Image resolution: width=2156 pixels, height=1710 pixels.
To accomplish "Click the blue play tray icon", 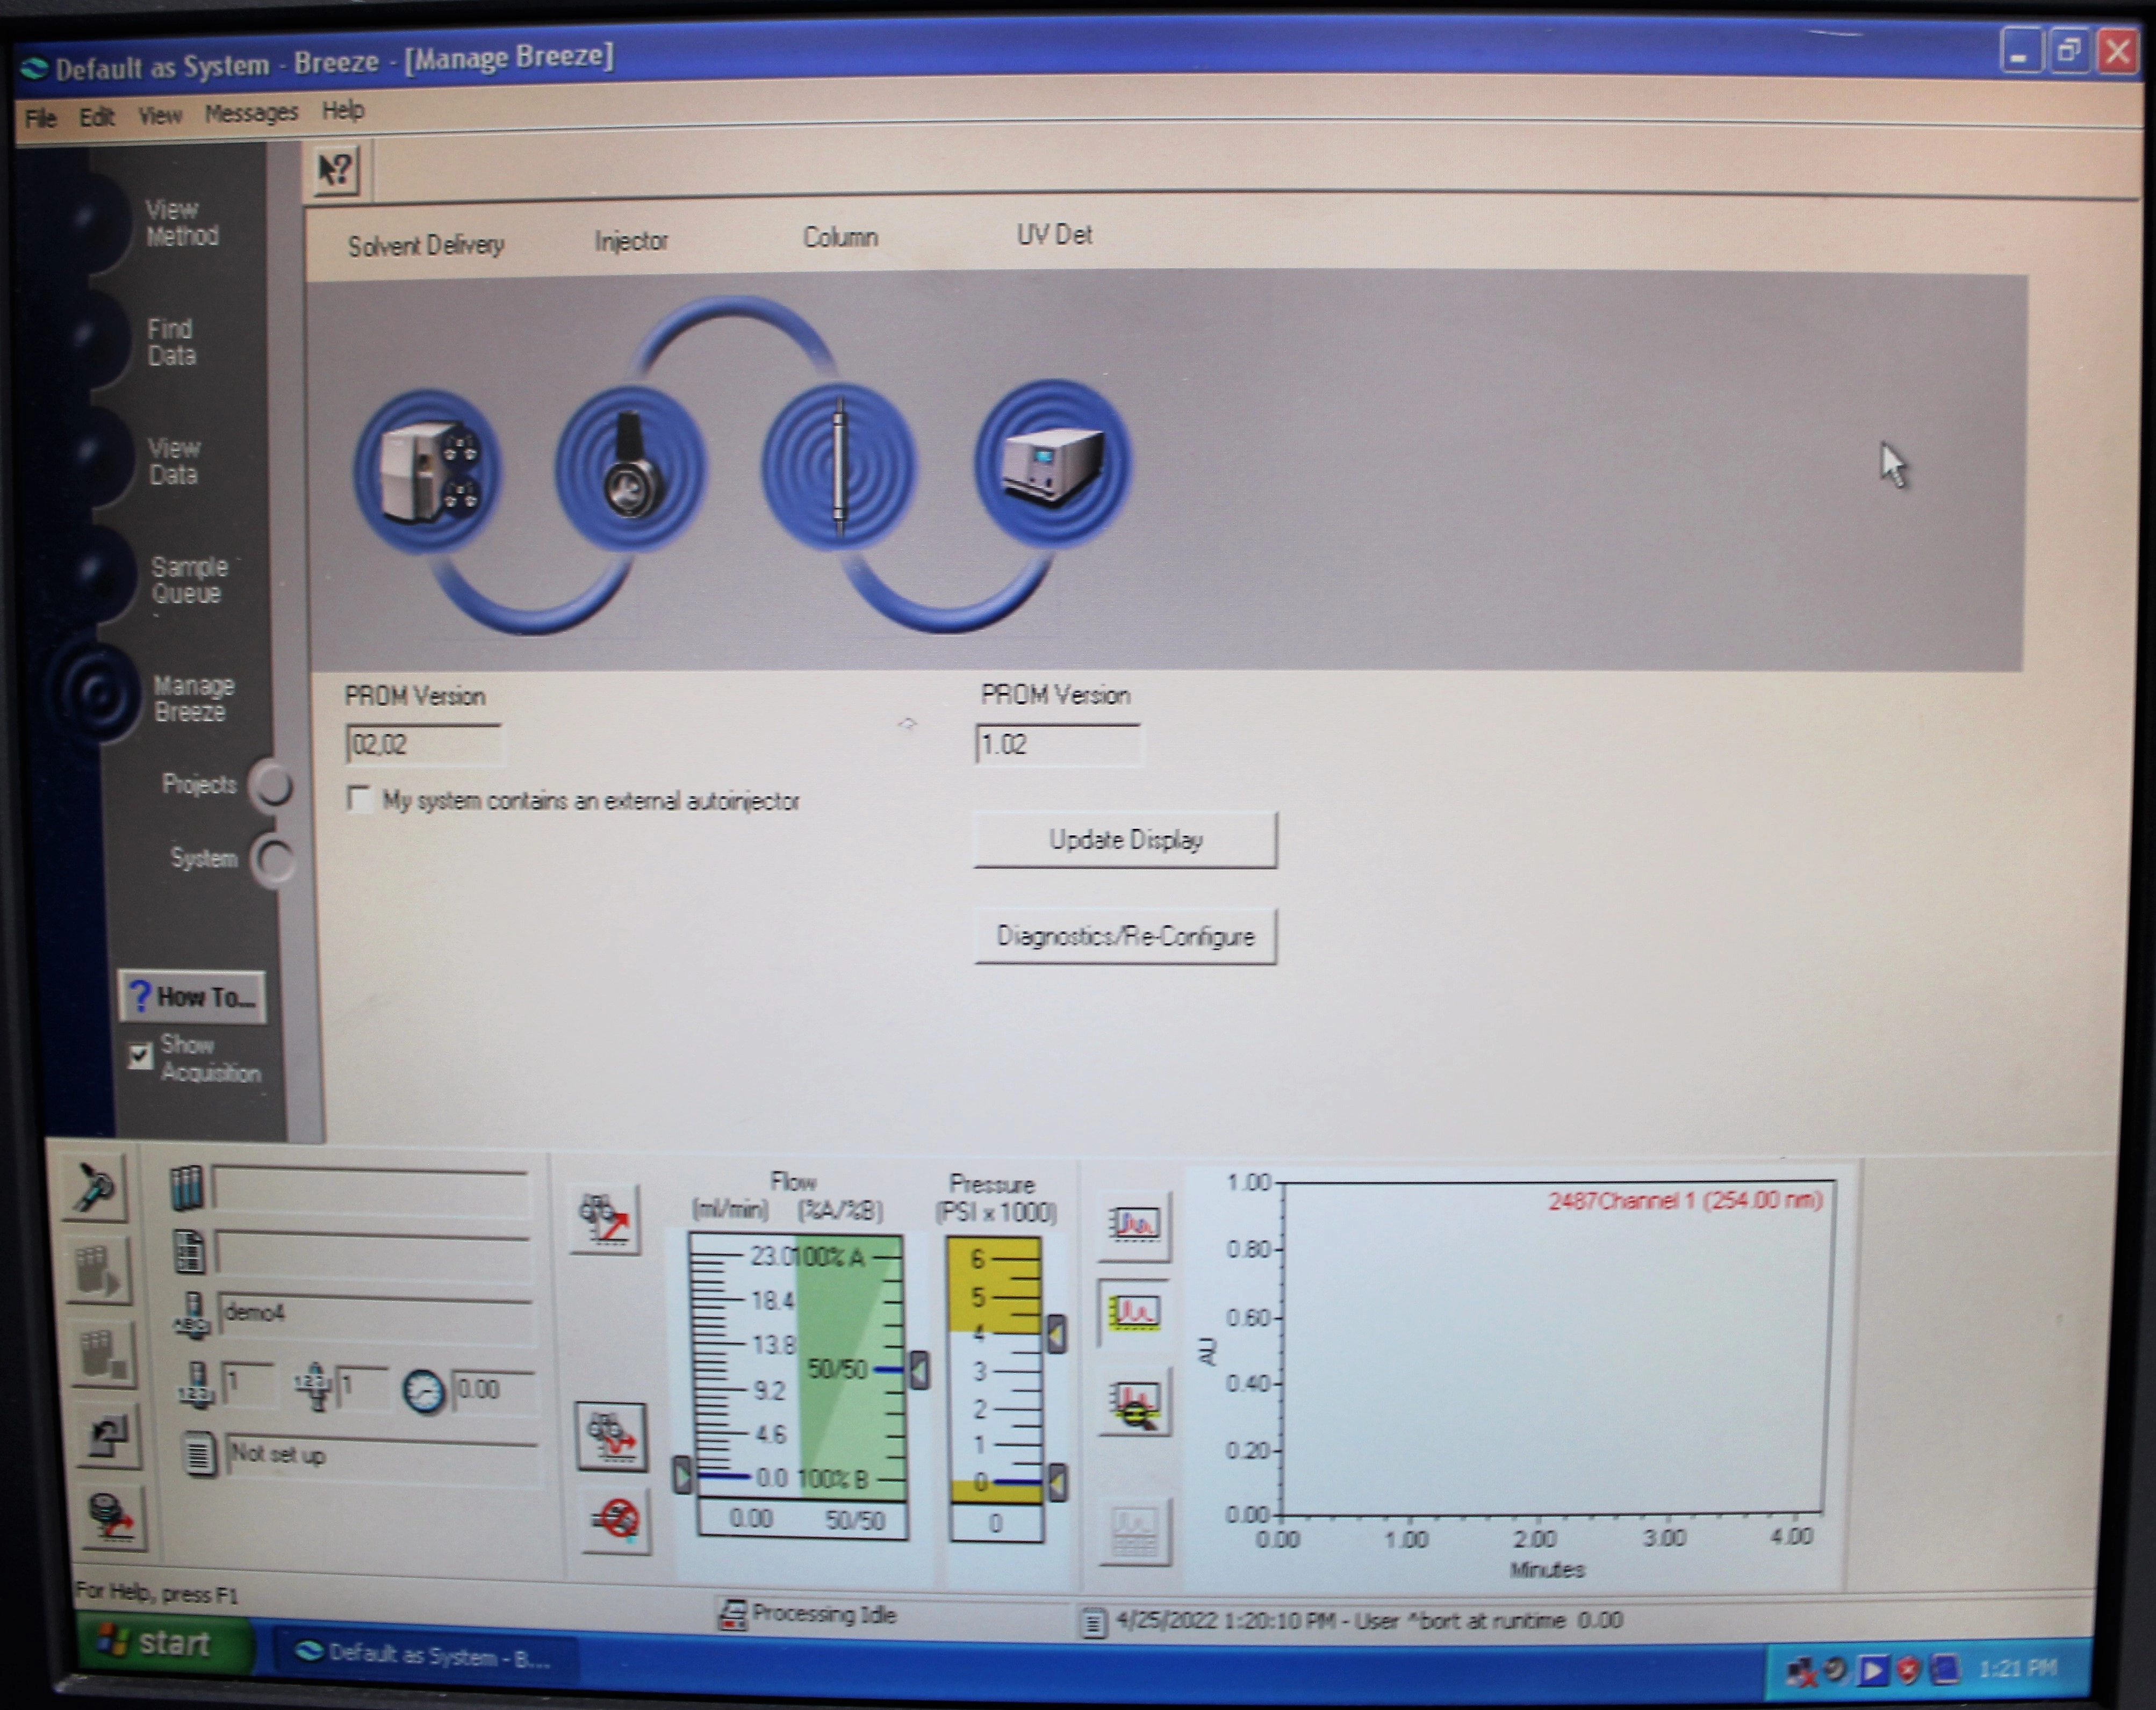I will click(x=1872, y=1670).
